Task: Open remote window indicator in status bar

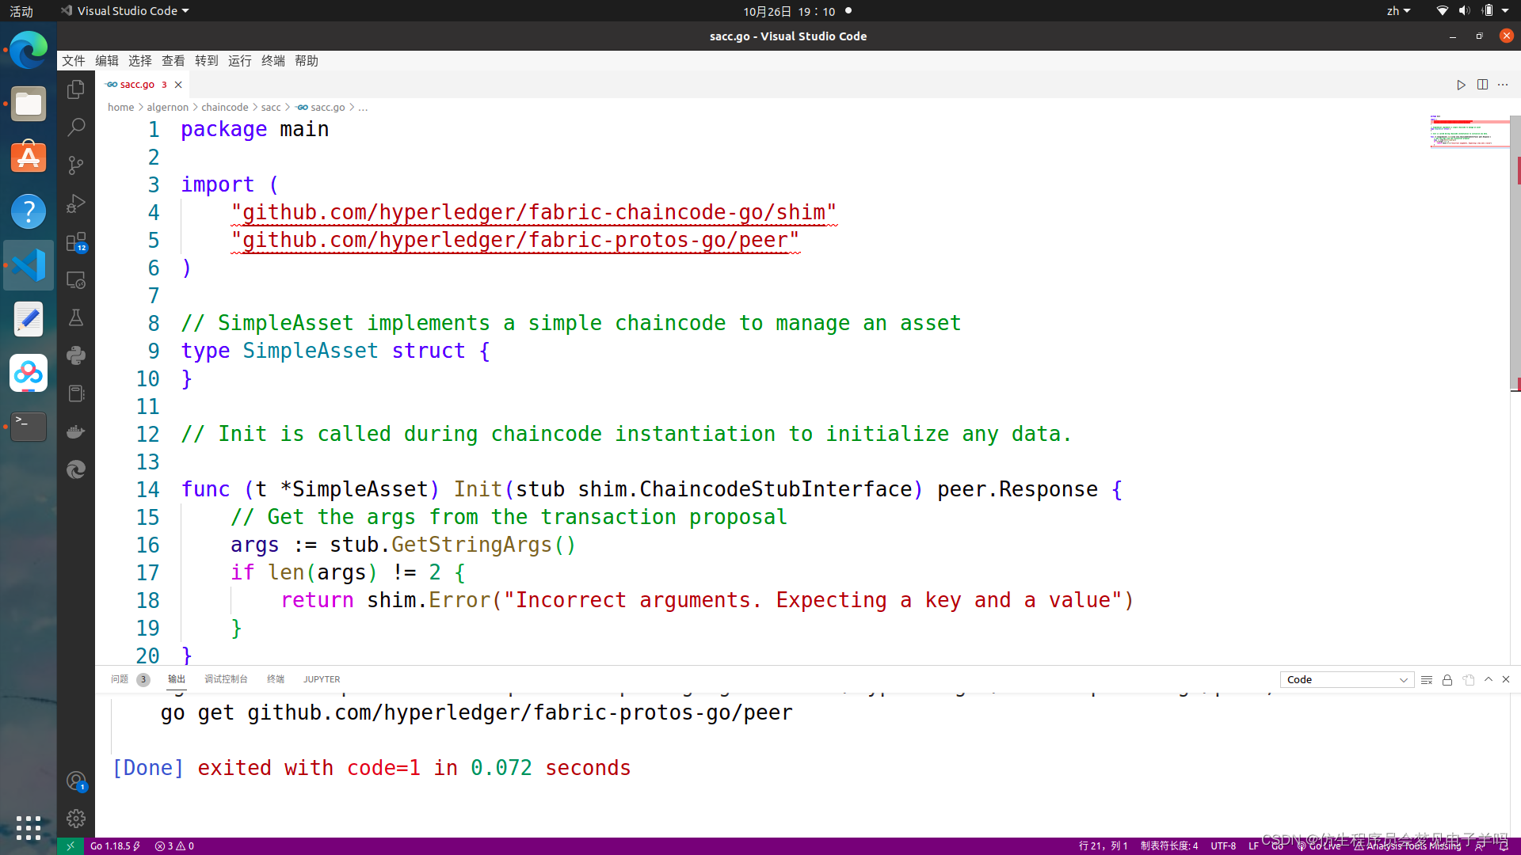Action: coord(70,846)
